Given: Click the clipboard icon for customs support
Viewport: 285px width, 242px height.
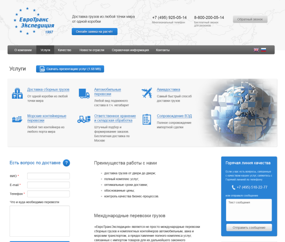Looking at the screenshot, I should coord(147,120).
